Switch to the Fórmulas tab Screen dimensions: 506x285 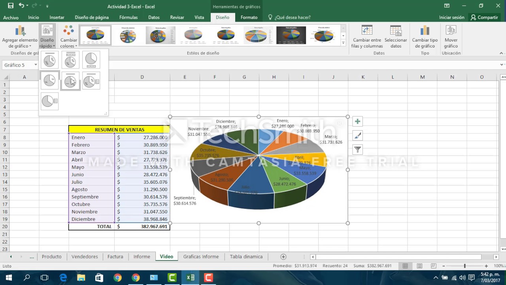tap(128, 17)
